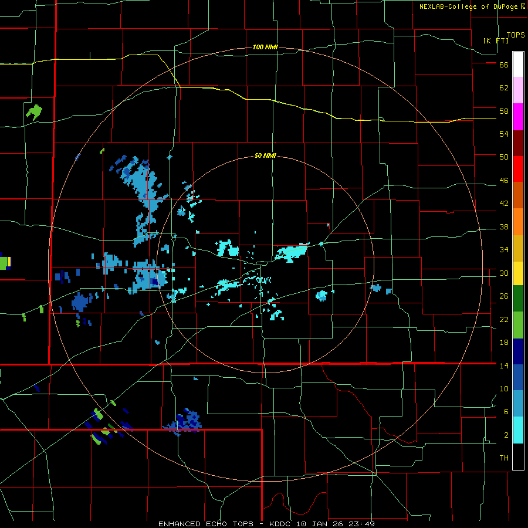528x528 pixels.
Task: Pick the light green 22 kft legend swatch
Action: point(518,325)
